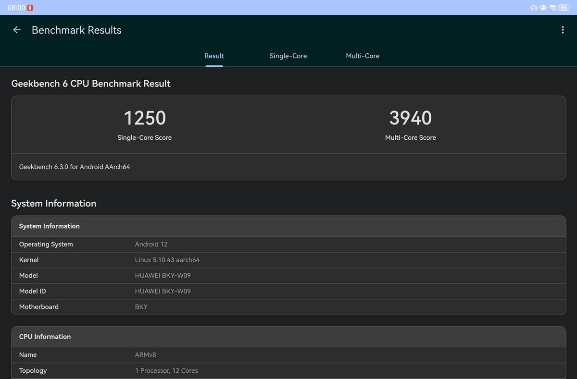Tap the back arrow beside Benchmark Results
The height and width of the screenshot is (379, 577).
17,30
